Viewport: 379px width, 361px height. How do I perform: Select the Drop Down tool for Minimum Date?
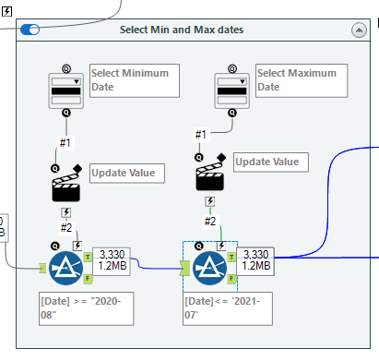[66, 90]
